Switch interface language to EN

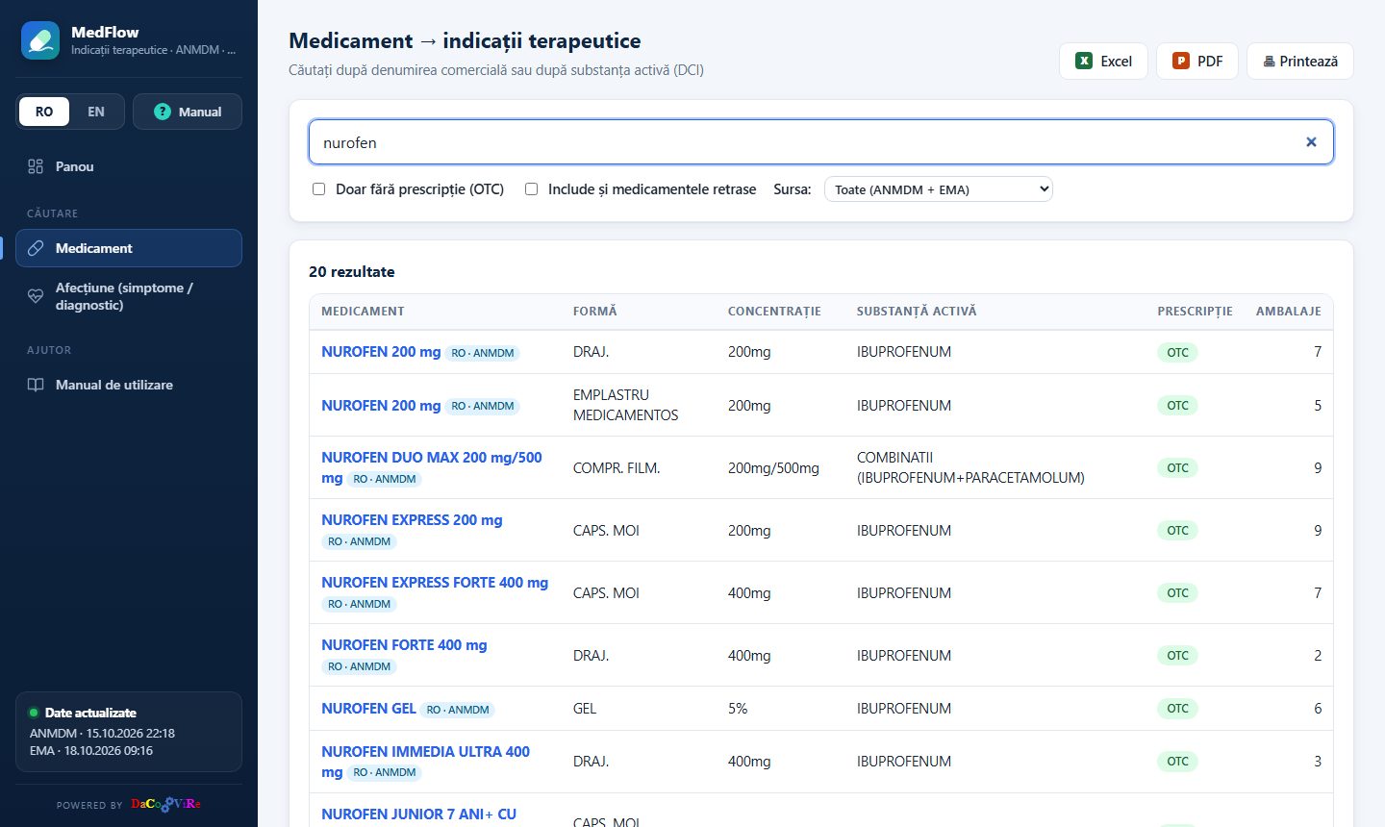pos(96,112)
